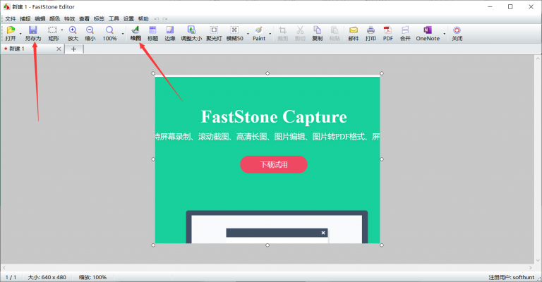Send the image to OneNote
Image resolution: width=542 pixels, height=282 pixels.
tap(428, 33)
